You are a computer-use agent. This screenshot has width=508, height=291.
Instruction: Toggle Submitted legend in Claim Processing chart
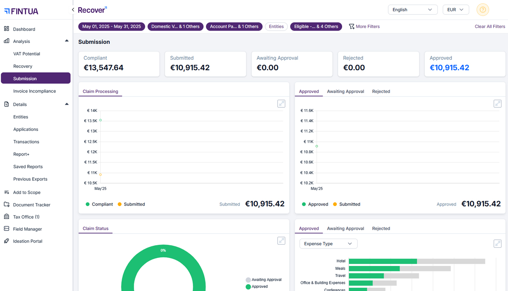click(x=131, y=204)
